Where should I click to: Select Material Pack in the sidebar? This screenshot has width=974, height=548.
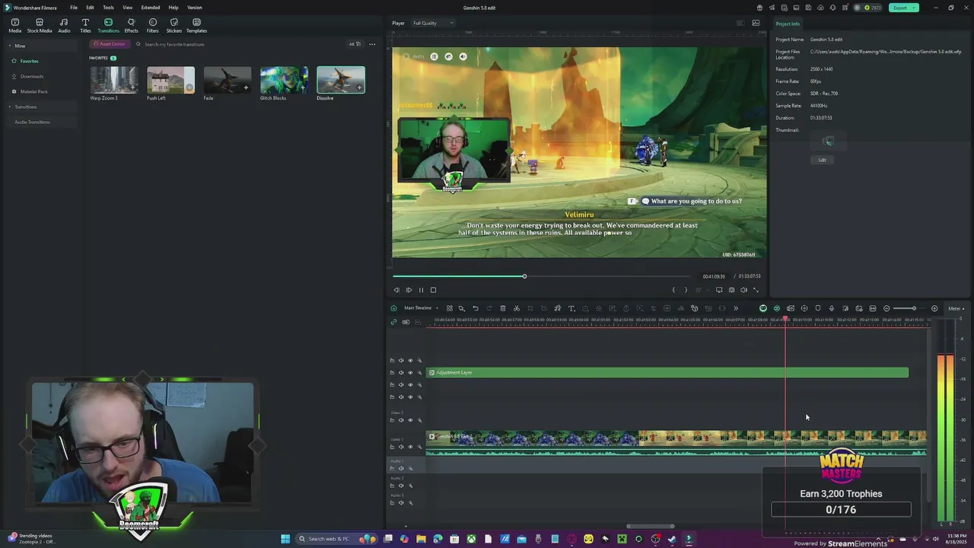click(x=33, y=91)
